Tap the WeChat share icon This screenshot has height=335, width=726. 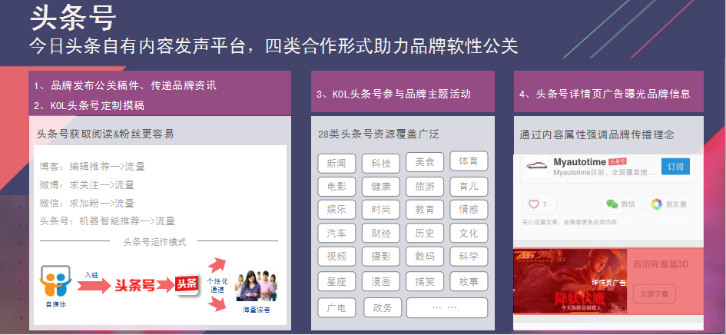pyautogui.click(x=612, y=204)
